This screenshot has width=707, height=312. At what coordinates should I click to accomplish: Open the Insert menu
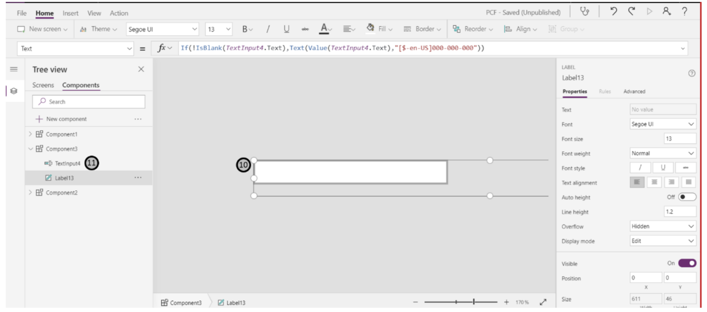tap(70, 13)
